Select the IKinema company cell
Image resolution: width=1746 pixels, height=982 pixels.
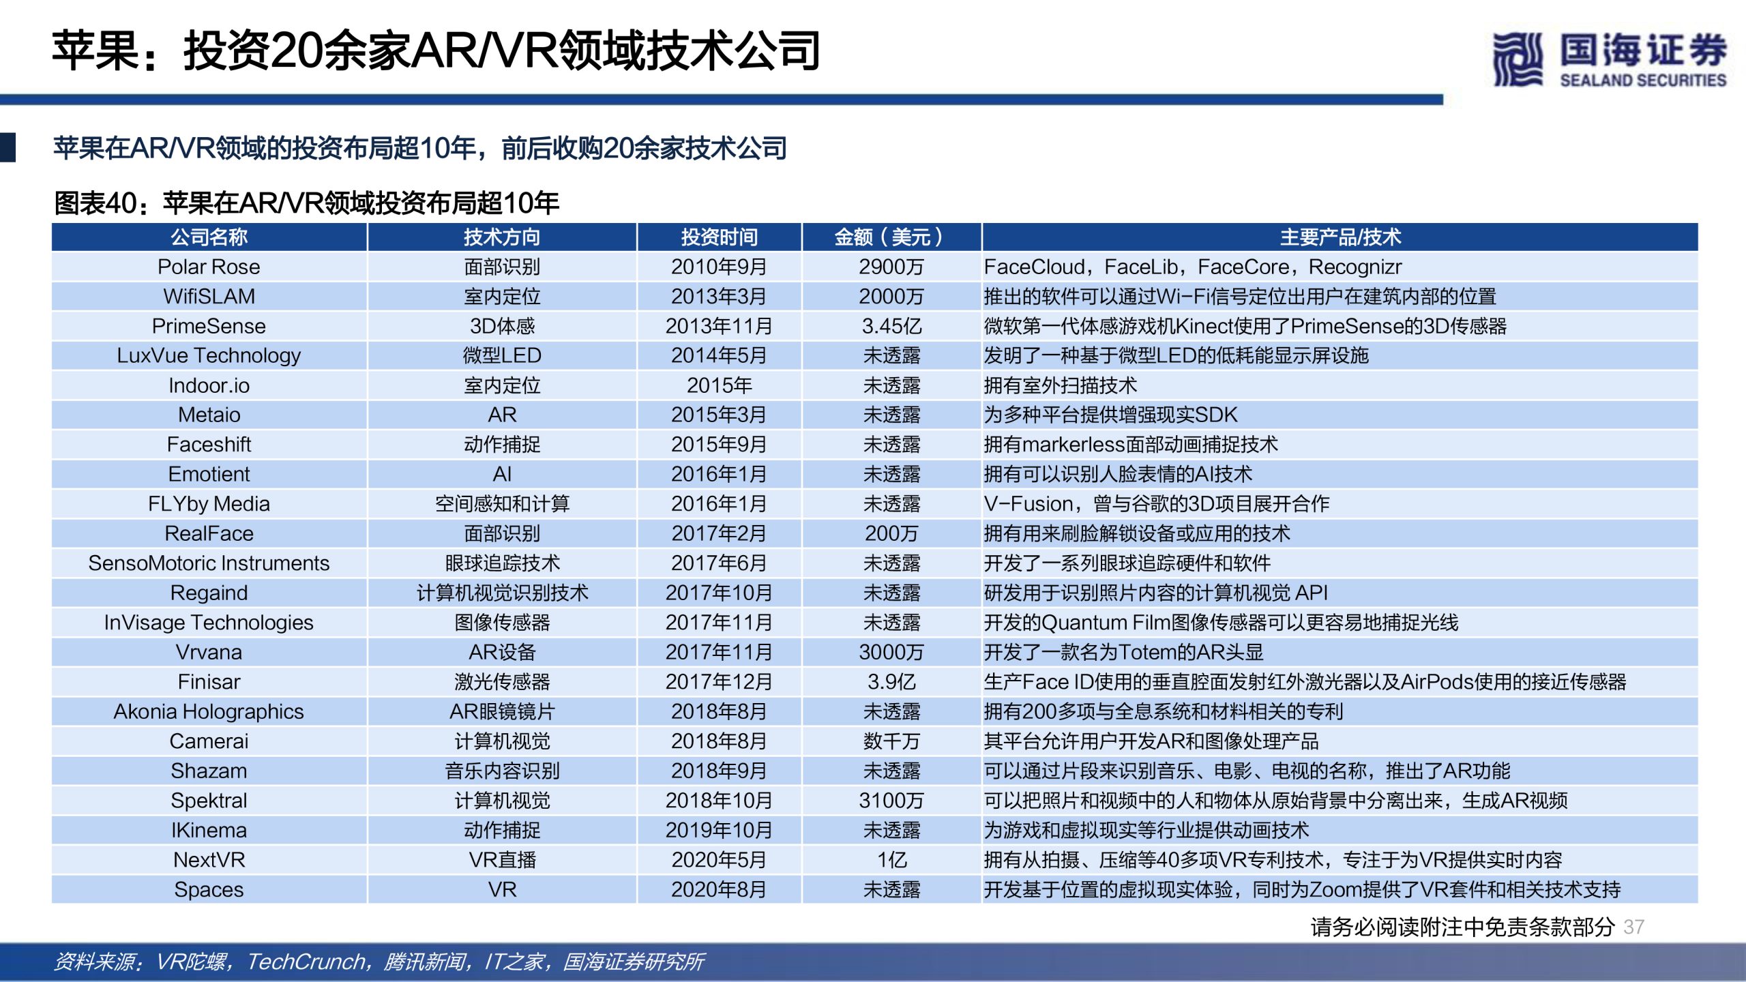tap(209, 830)
